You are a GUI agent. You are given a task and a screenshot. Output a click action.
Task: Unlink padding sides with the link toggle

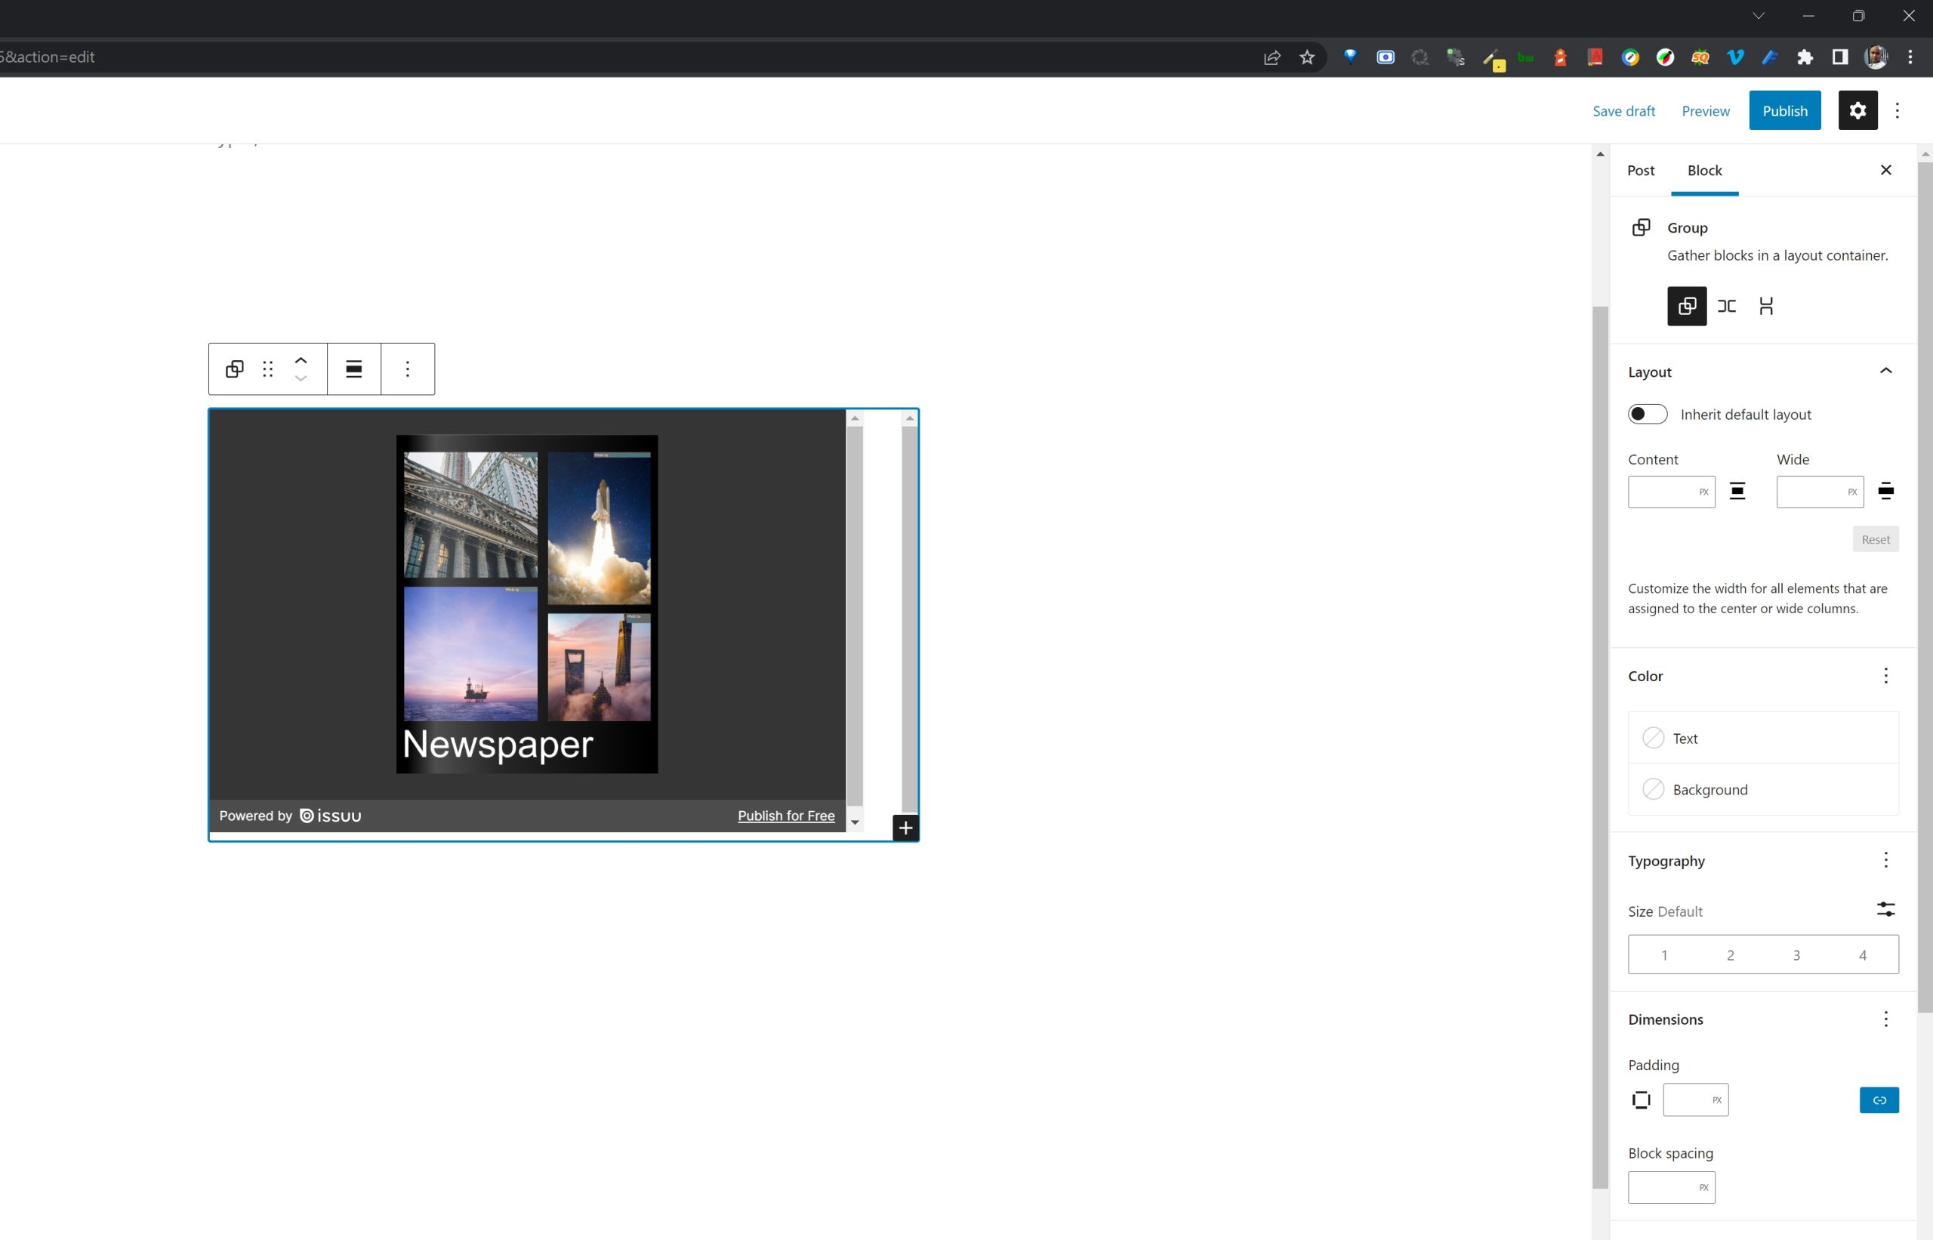(1880, 1099)
